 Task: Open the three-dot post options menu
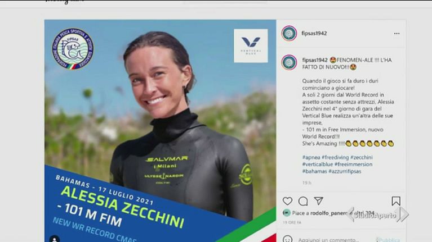pos(397,34)
